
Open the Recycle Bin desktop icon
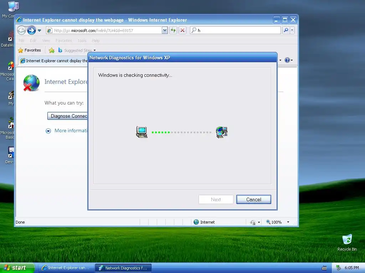[x=347, y=242]
